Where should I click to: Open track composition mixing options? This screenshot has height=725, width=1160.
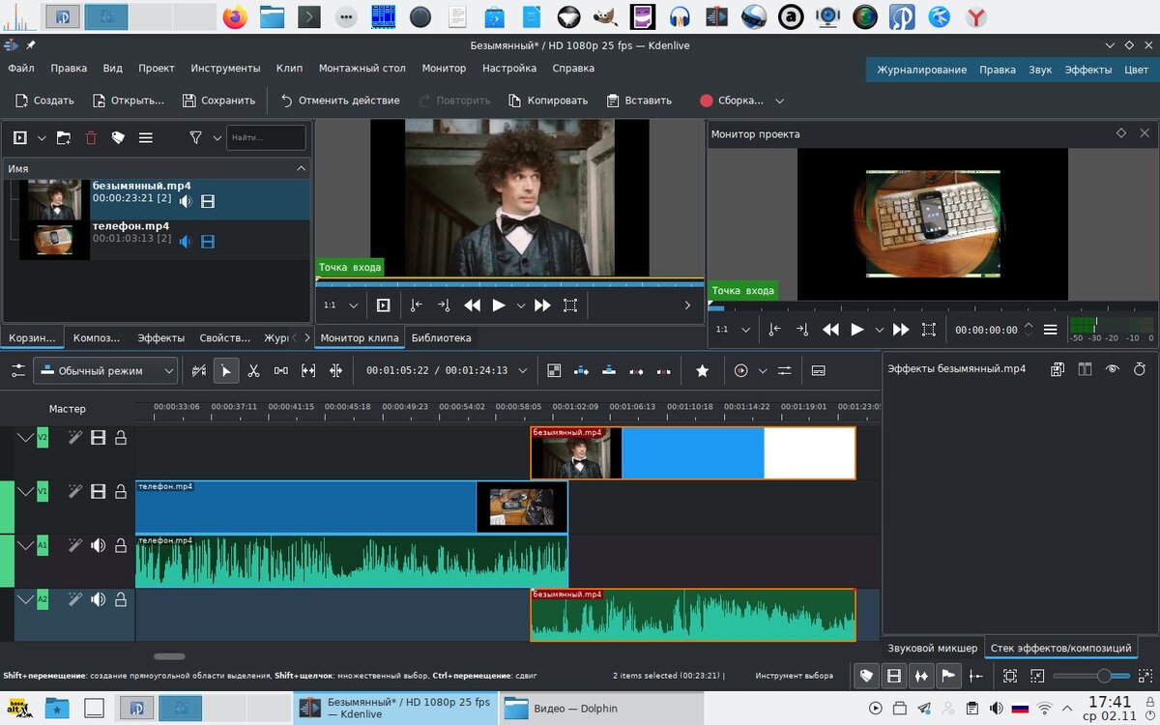click(554, 370)
